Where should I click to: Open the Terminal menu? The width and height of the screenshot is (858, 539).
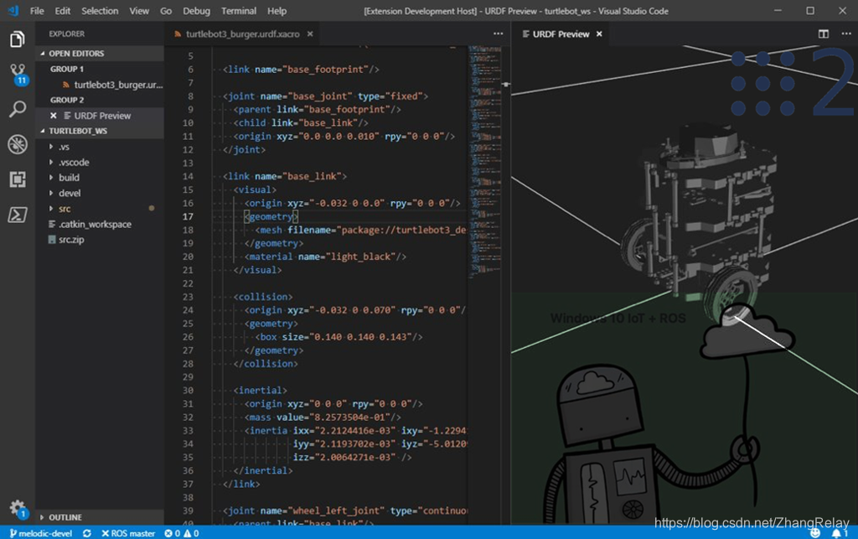click(x=239, y=11)
